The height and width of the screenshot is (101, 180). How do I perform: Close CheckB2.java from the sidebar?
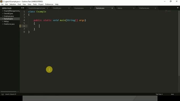click(3, 13)
